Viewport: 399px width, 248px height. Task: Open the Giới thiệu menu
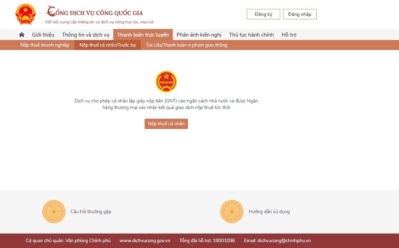point(43,35)
